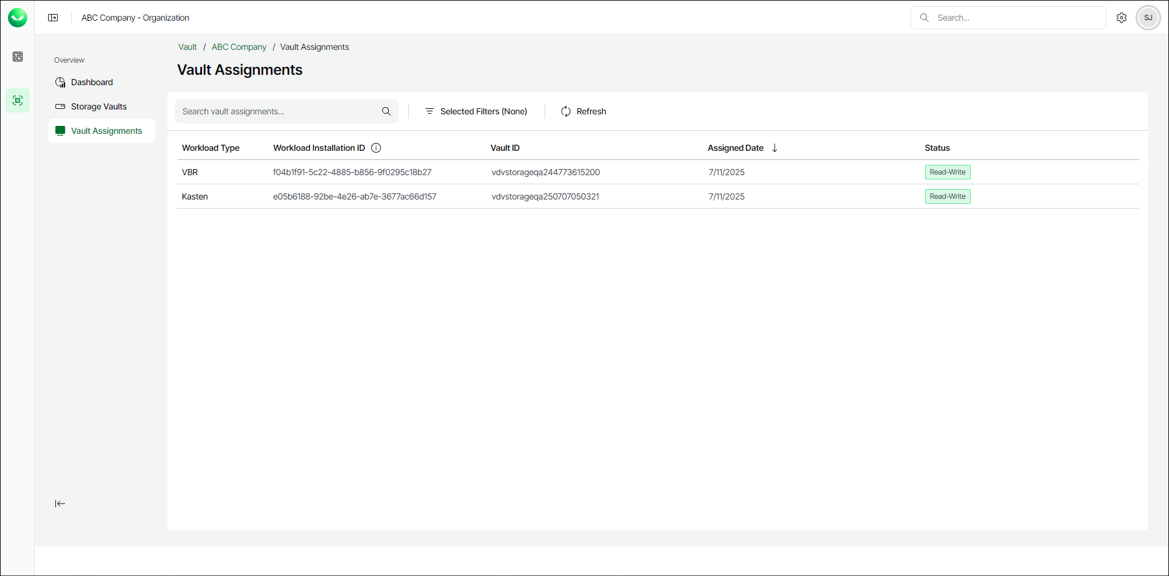Open the Selected Filters (None) dropdown
Screen dimensions: 1169x576
(x=476, y=111)
